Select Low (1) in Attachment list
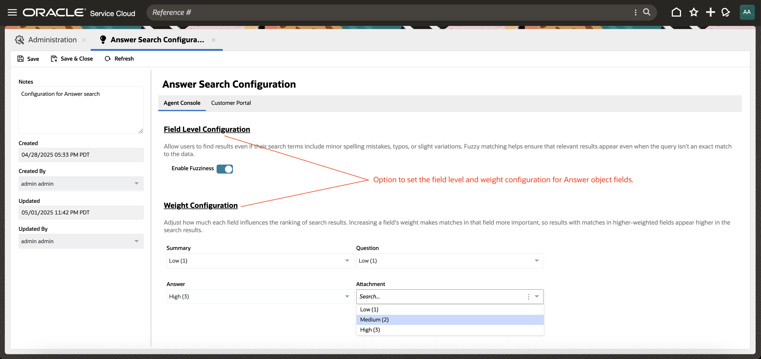The image size is (761, 359). (450, 309)
